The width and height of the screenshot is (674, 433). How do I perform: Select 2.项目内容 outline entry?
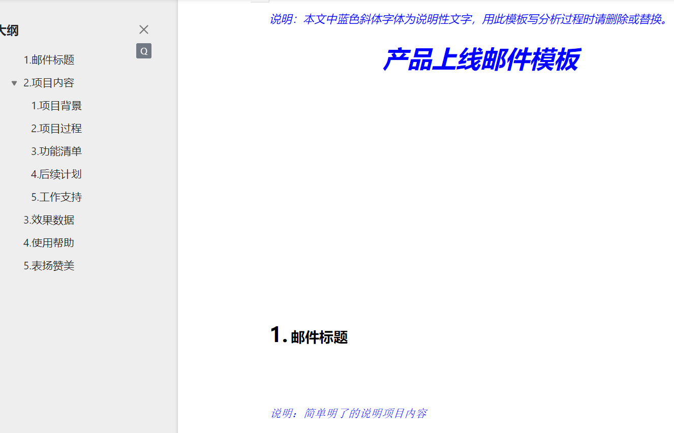tap(49, 83)
